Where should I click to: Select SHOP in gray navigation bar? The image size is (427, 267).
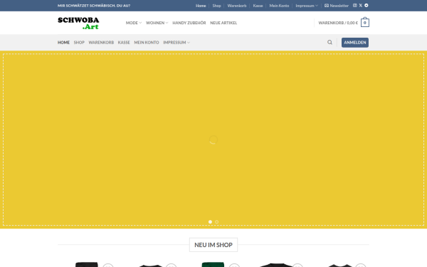tap(79, 43)
